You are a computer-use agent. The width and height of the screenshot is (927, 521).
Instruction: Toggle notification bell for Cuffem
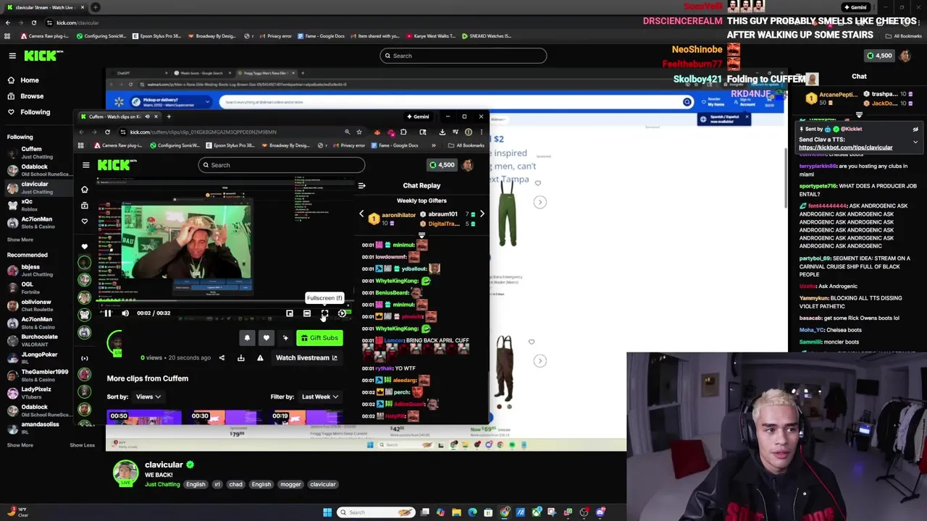(x=247, y=338)
